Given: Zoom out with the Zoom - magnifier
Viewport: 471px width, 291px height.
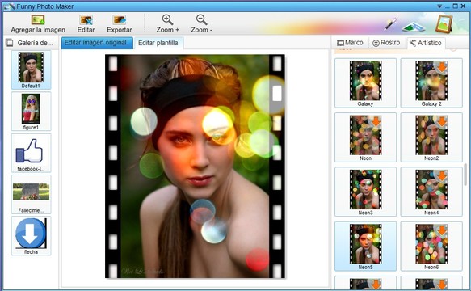Looking at the screenshot, I should tap(201, 20).
